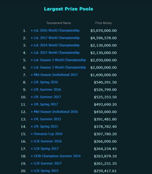Click the LPL Spring 2017 link

coord(46,104)
